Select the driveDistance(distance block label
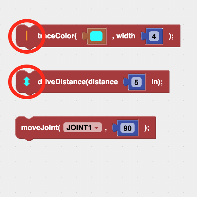The width and height of the screenshot is (197, 197). [78, 82]
